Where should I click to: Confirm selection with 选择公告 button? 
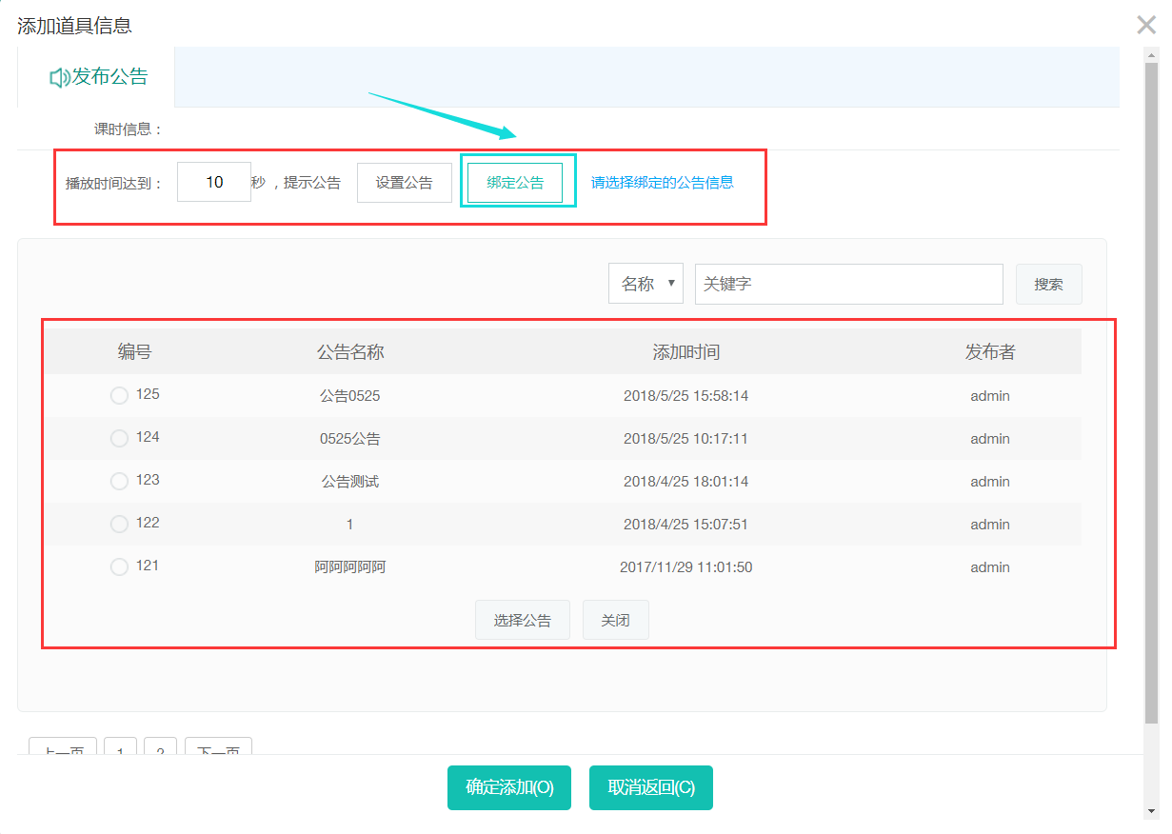tap(522, 620)
